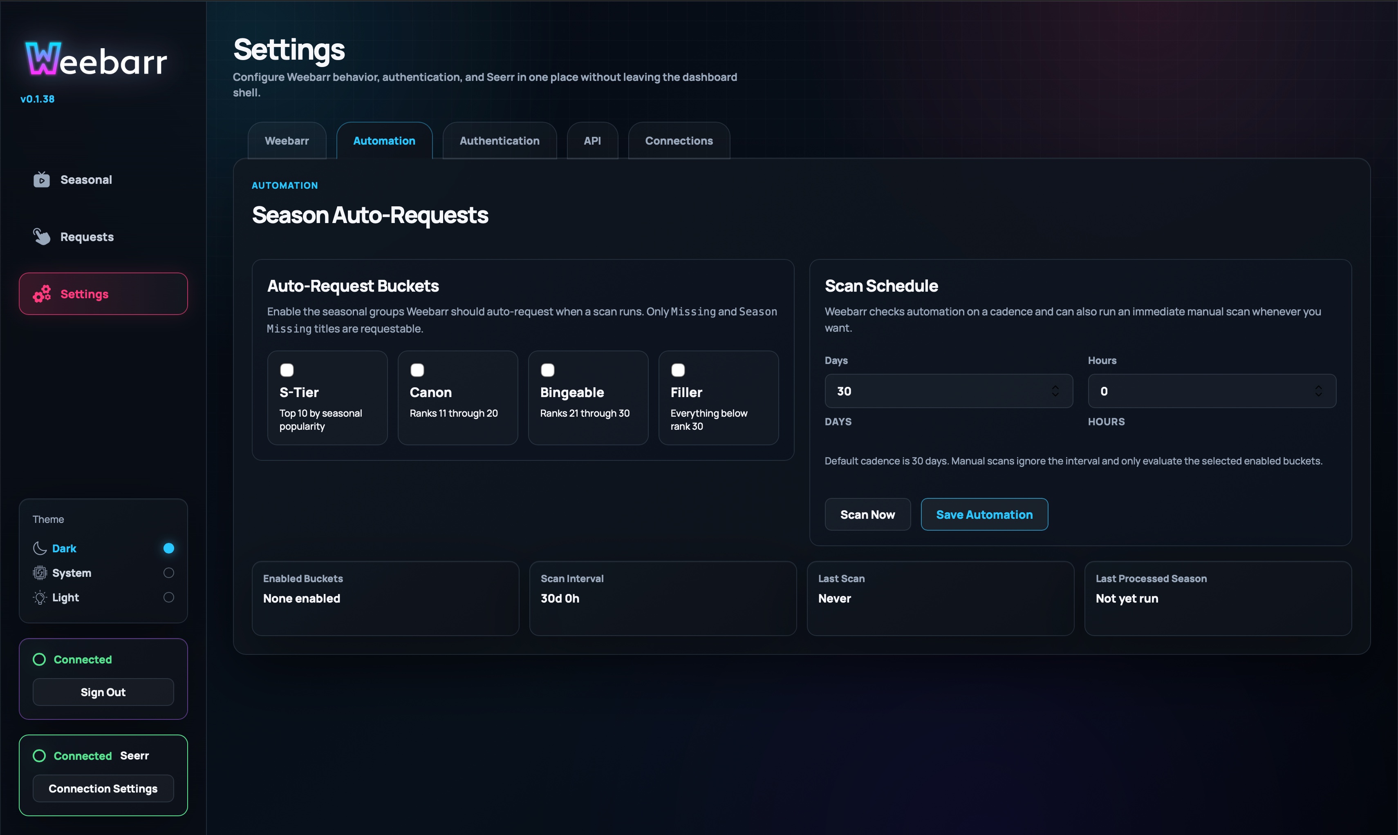Select the Dark theme radio button
The width and height of the screenshot is (1398, 835).
pyautogui.click(x=169, y=548)
